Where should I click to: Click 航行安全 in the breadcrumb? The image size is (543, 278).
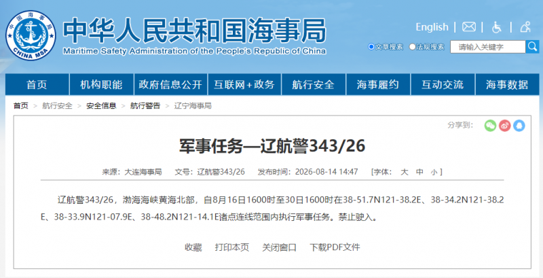[x=58, y=106]
